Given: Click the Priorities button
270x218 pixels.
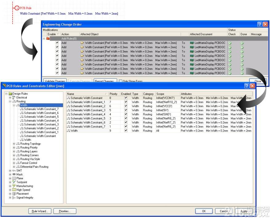Looking at the screenshot, I should (65, 211).
